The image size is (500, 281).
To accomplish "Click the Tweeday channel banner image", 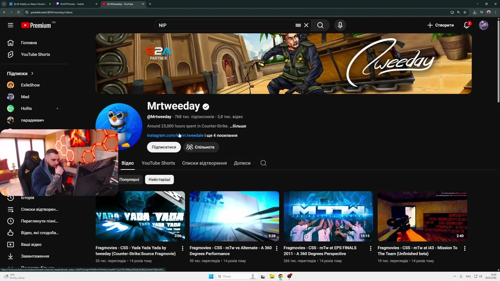I will [x=284, y=63].
